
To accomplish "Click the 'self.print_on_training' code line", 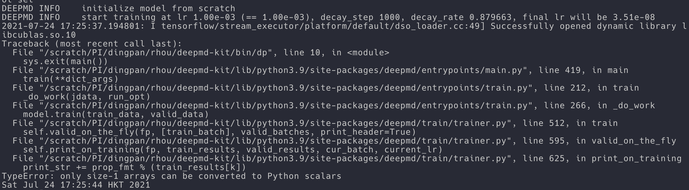I will coord(233,150).
